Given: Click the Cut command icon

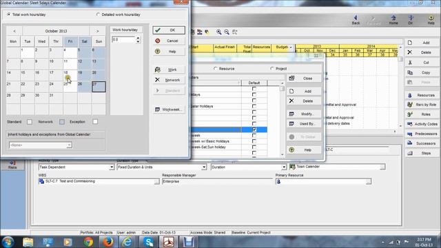Looking at the screenshot, I should click(410, 63).
